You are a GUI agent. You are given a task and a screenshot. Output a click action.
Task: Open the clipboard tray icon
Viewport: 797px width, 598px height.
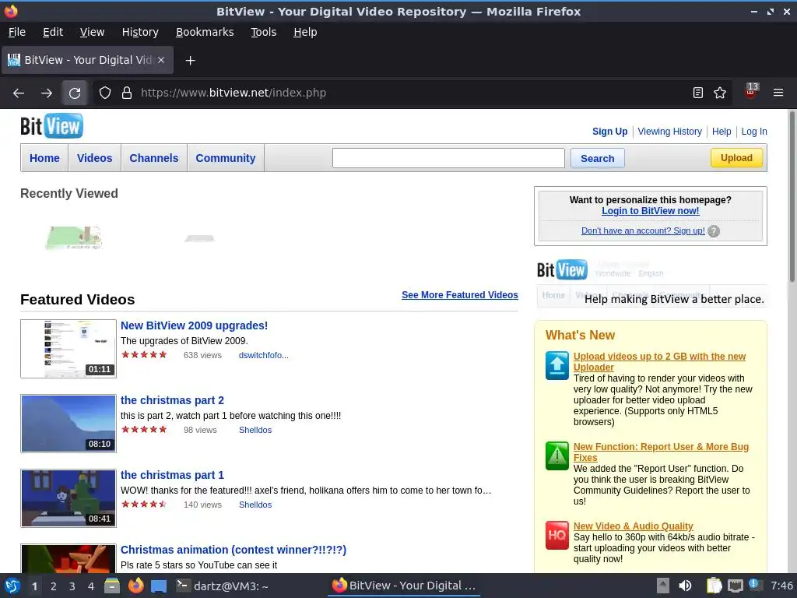point(714,586)
